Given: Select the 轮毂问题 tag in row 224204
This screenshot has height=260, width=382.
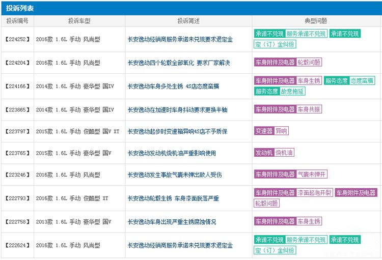Looking at the screenshot, I should pyautogui.click(x=309, y=63).
